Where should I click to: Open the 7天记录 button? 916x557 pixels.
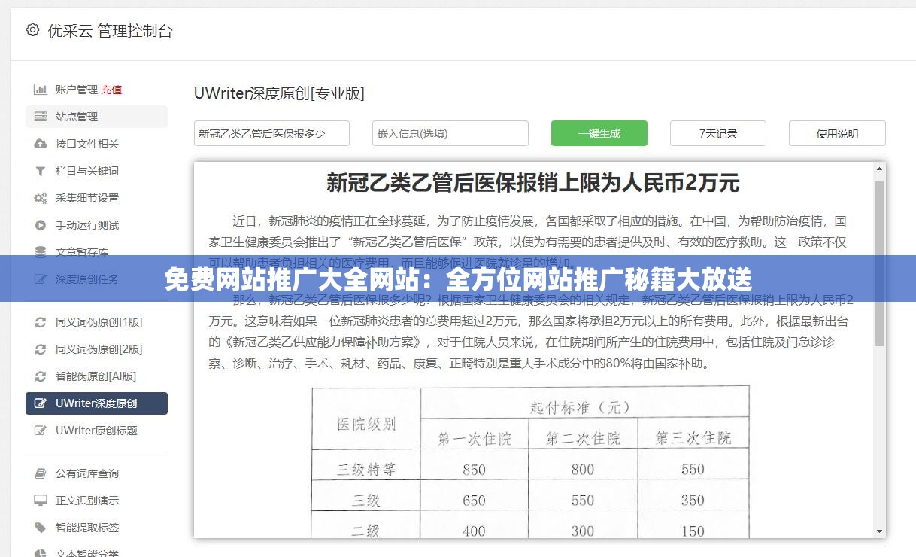pos(718,133)
